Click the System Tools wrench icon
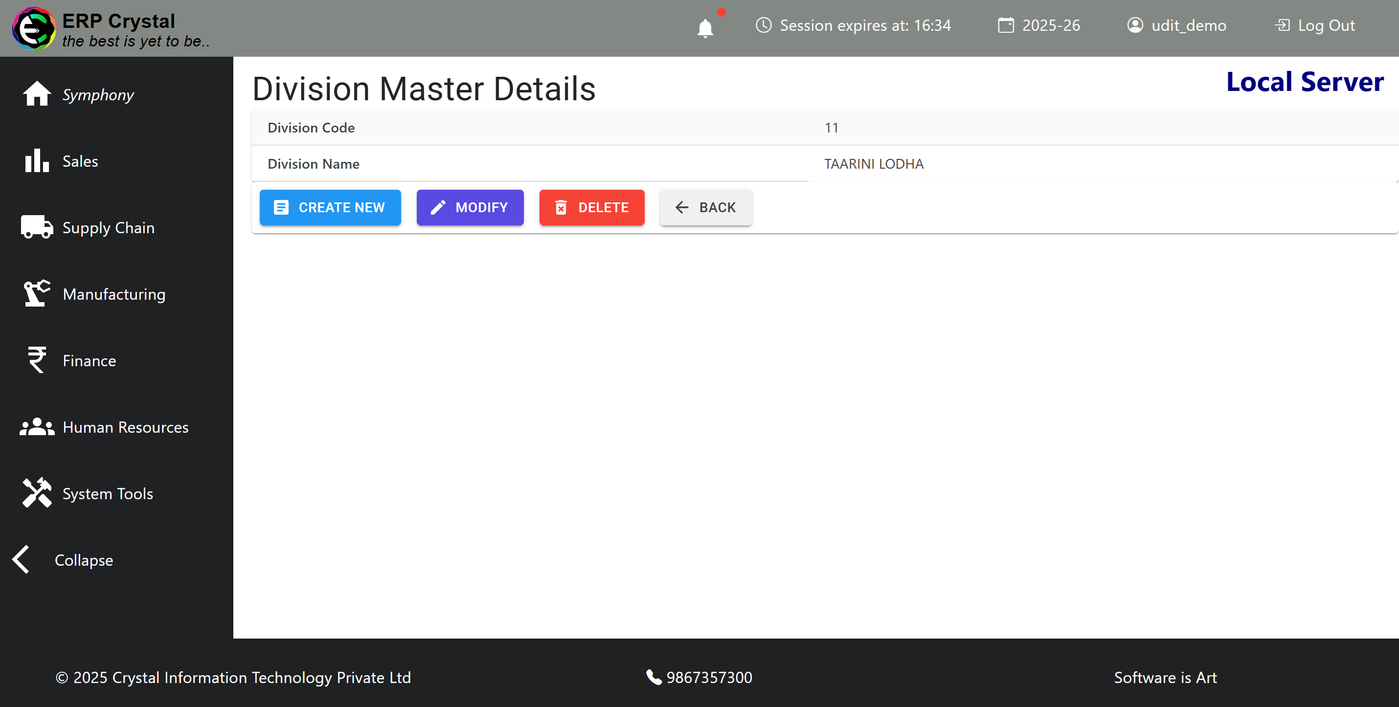1399x707 pixels. click(37, 493)
